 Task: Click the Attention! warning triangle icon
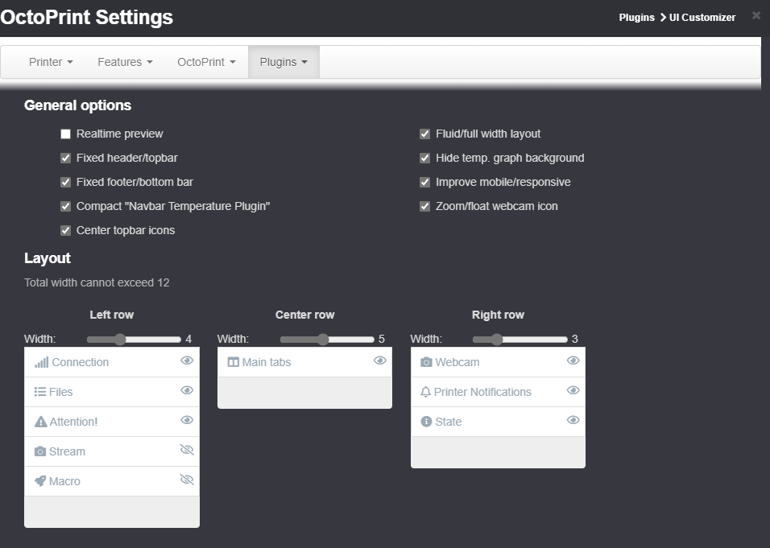[41, 422]
